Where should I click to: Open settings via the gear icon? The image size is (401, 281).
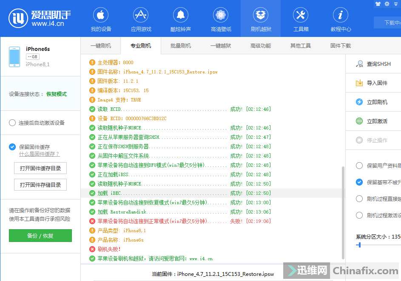(x=387, y=4)
